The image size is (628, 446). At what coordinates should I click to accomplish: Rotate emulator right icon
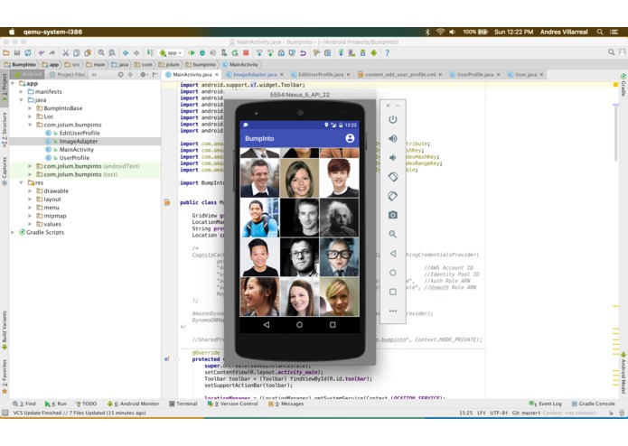click(392, 196)
